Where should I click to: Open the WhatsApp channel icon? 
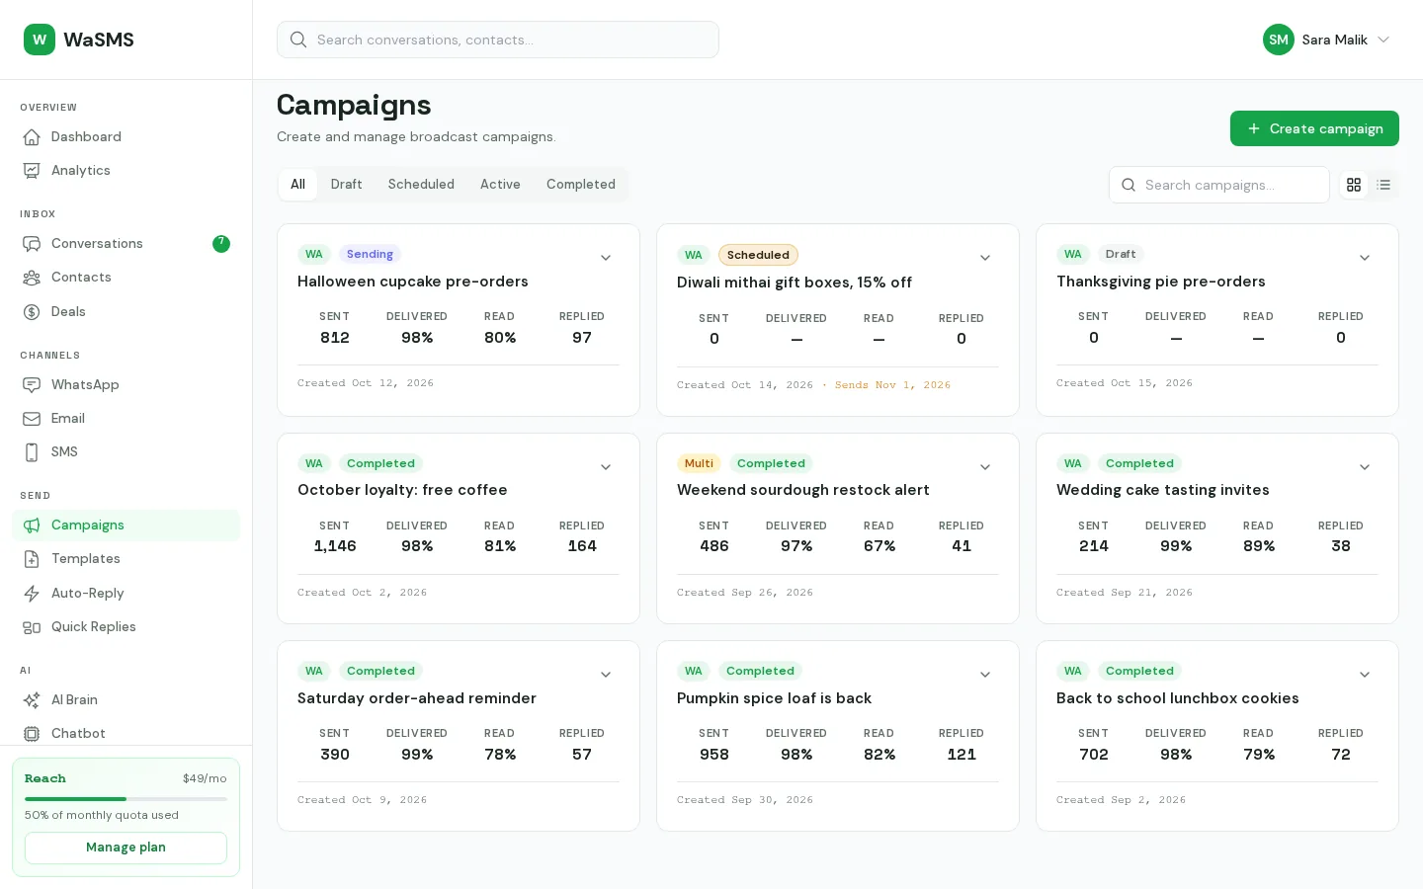[x=32, y=385]
